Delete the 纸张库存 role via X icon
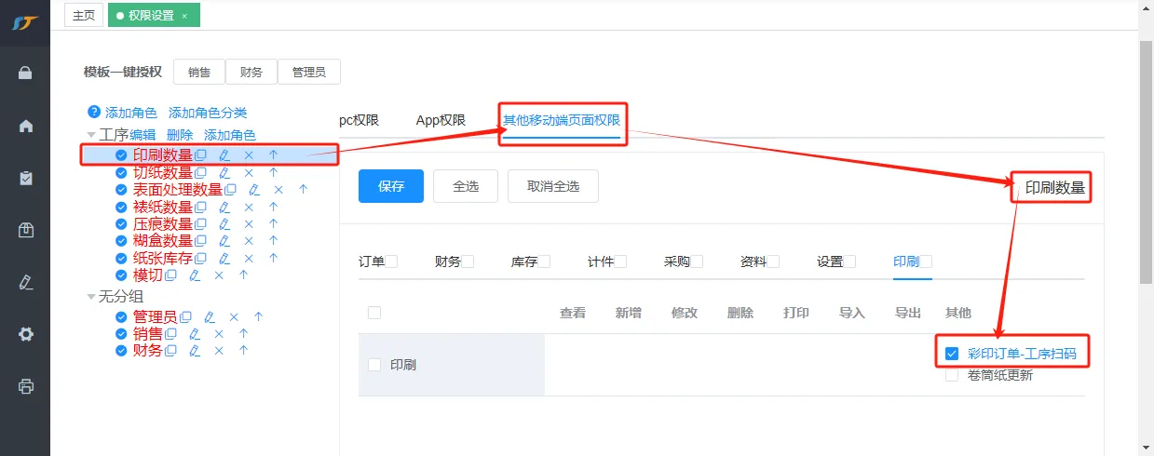Image resolution: width=1154 pixels, height=456 pixels. pos(249,259)
